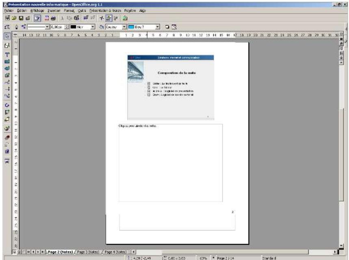Click the slide thumbnail Composition de la suite
The height and width of the screenshot is (260, 349).
click(x=171, y=87)
